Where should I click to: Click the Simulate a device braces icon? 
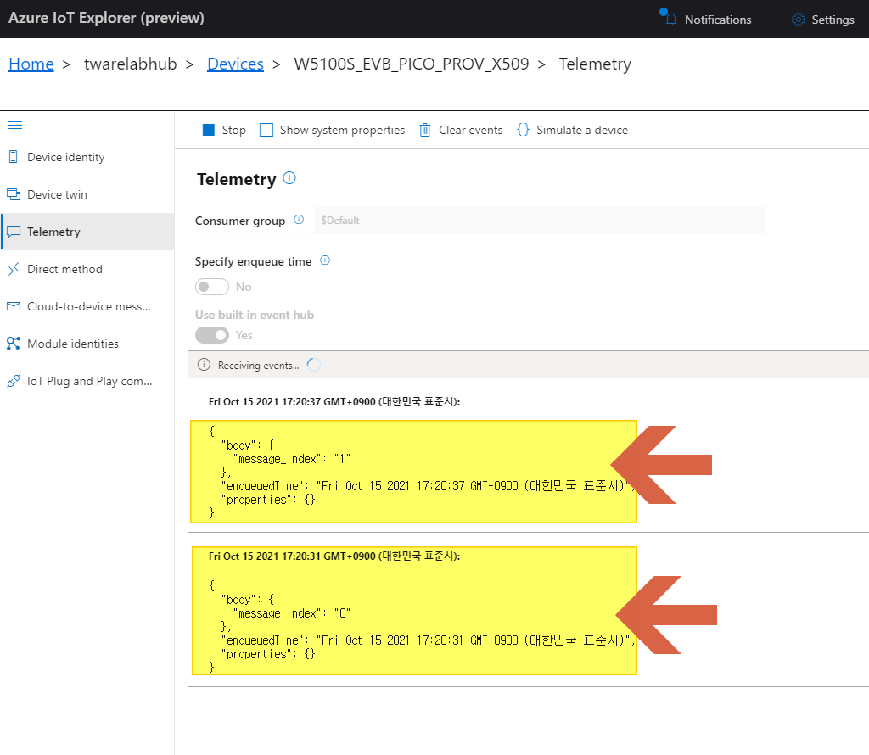523,130
